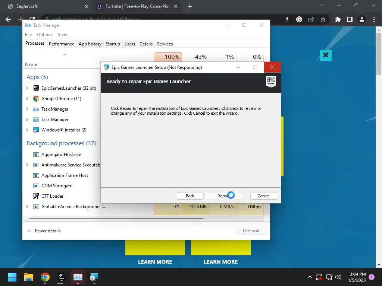382x286 pixels.
Task: Collapse Task Manager with Fewer details
Action: pyautogui.click(x=44, y=231)
